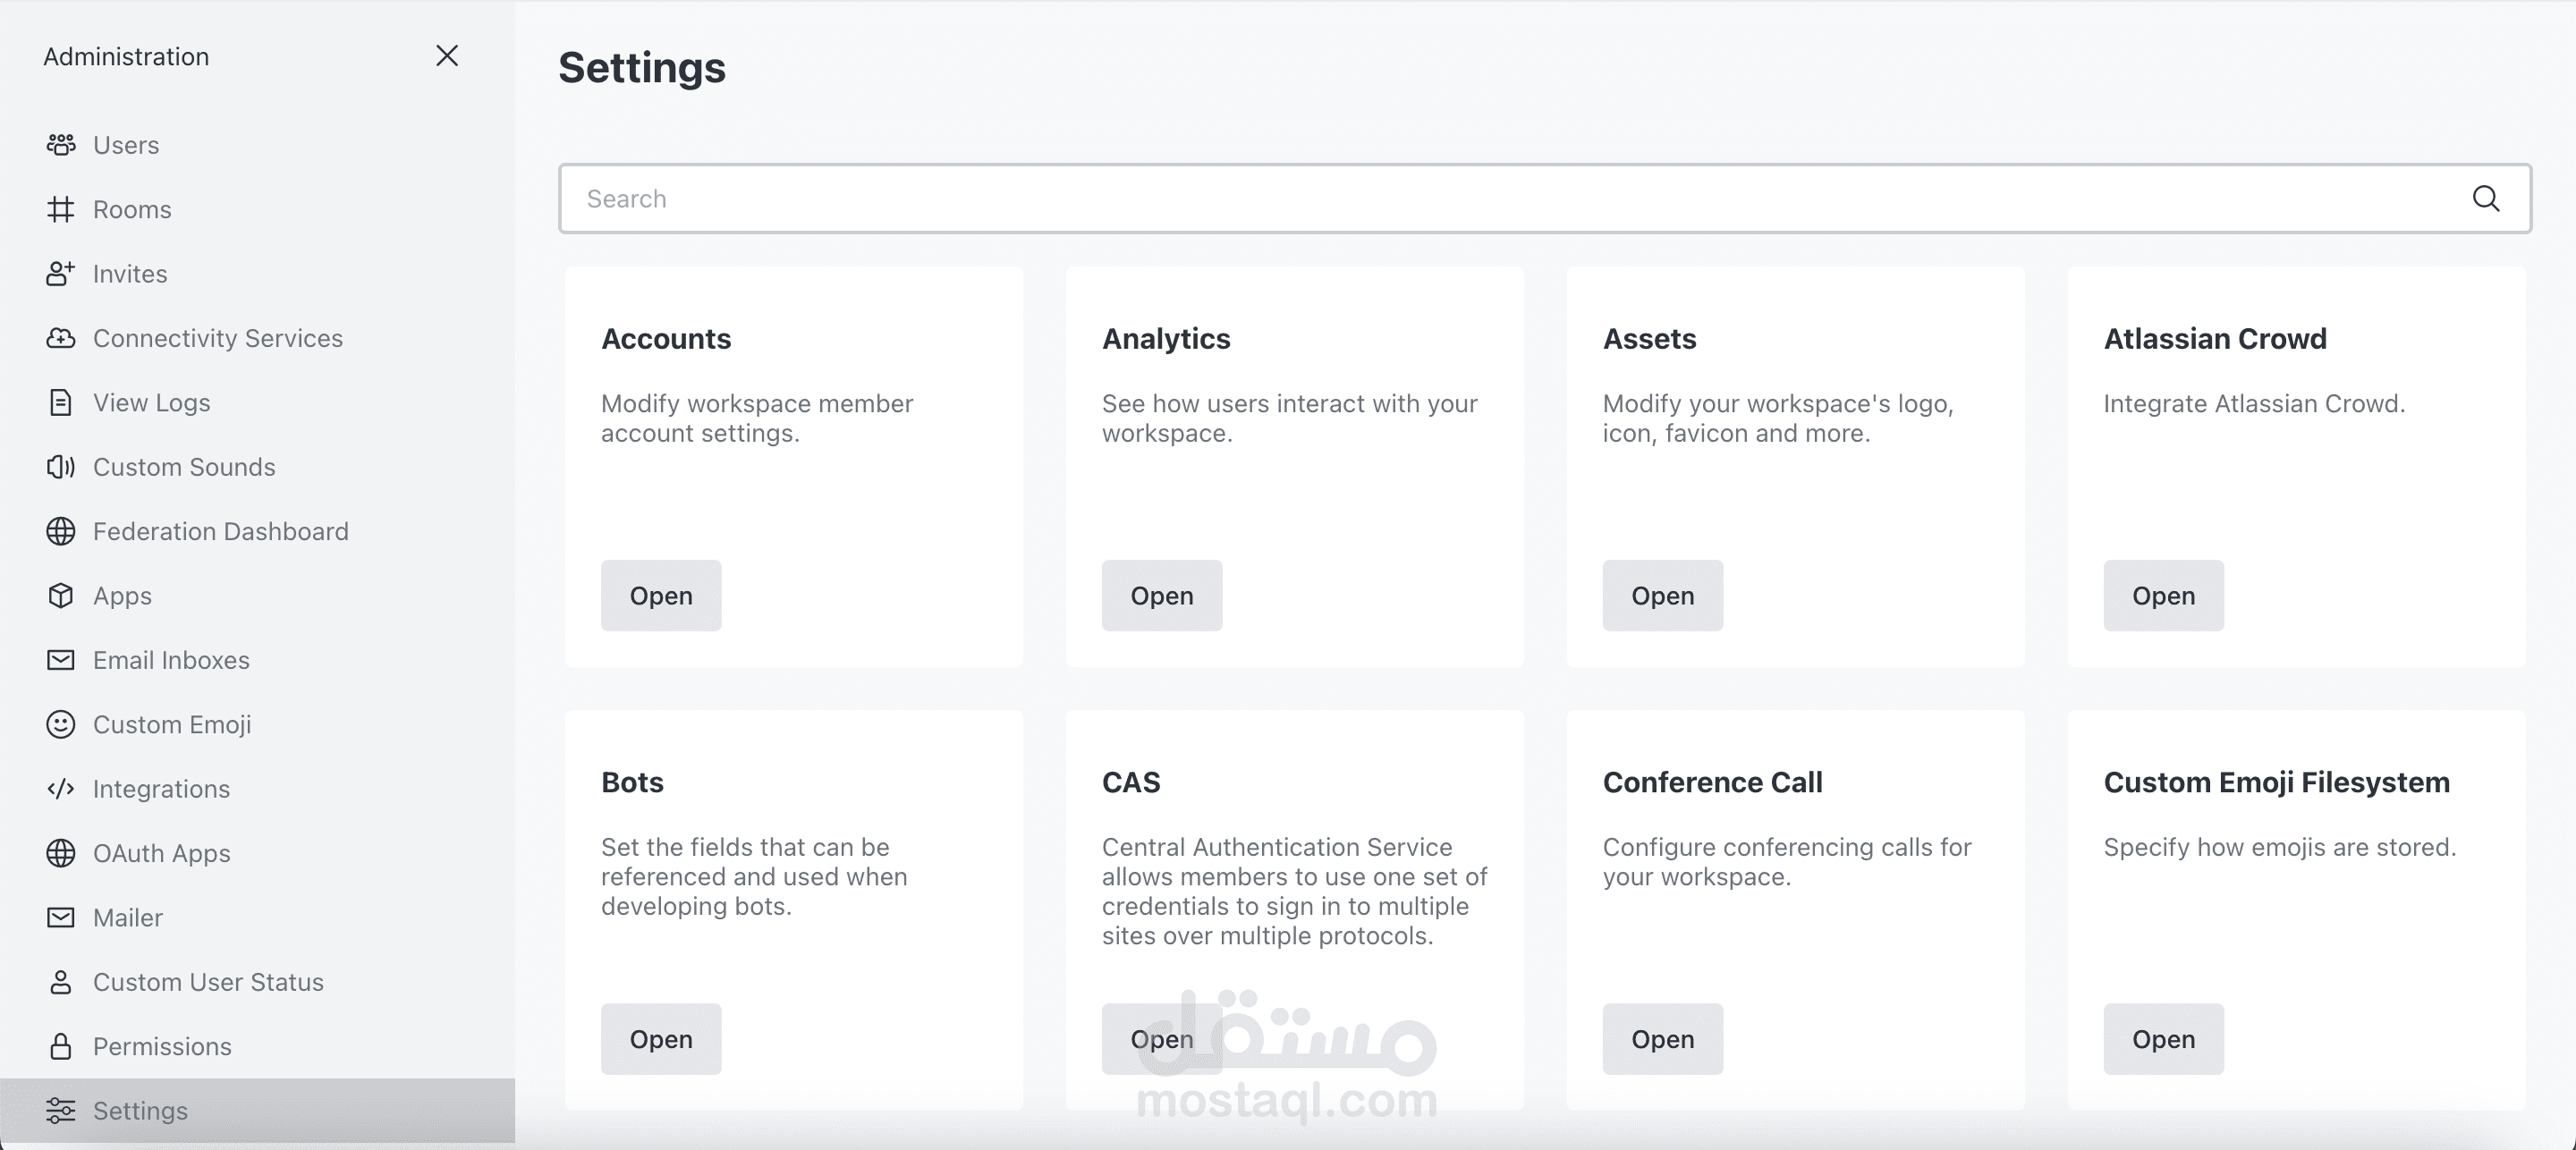Click the search magnifier icon
The height and width of the screenshot is (1150, 2576).
[x=2485, y=199]
